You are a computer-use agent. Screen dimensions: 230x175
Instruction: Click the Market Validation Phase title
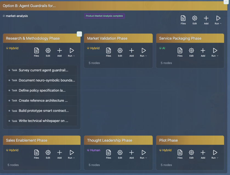(x=107, y=38)
